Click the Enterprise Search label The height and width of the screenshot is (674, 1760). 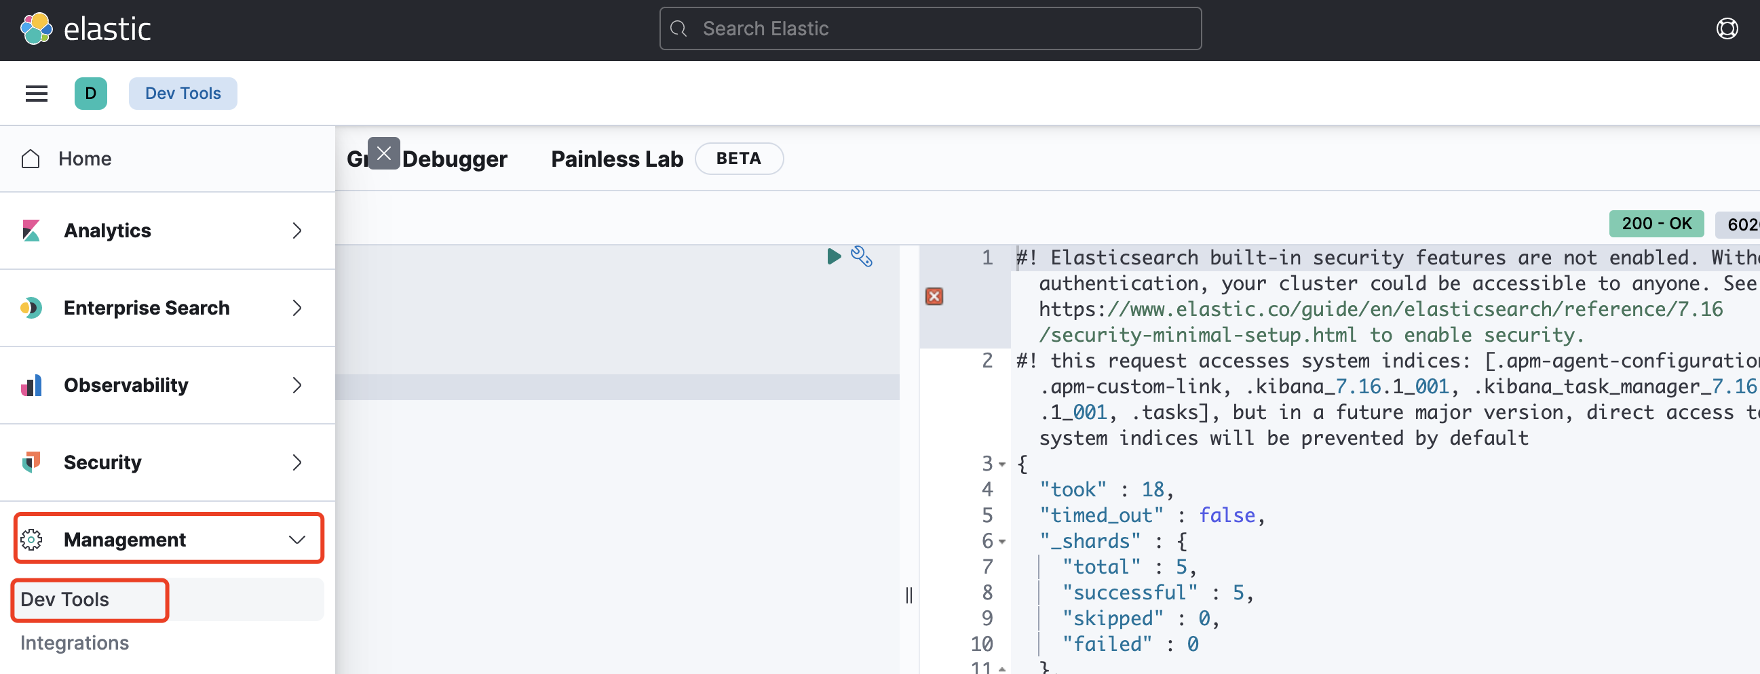(x=147, y=308)
